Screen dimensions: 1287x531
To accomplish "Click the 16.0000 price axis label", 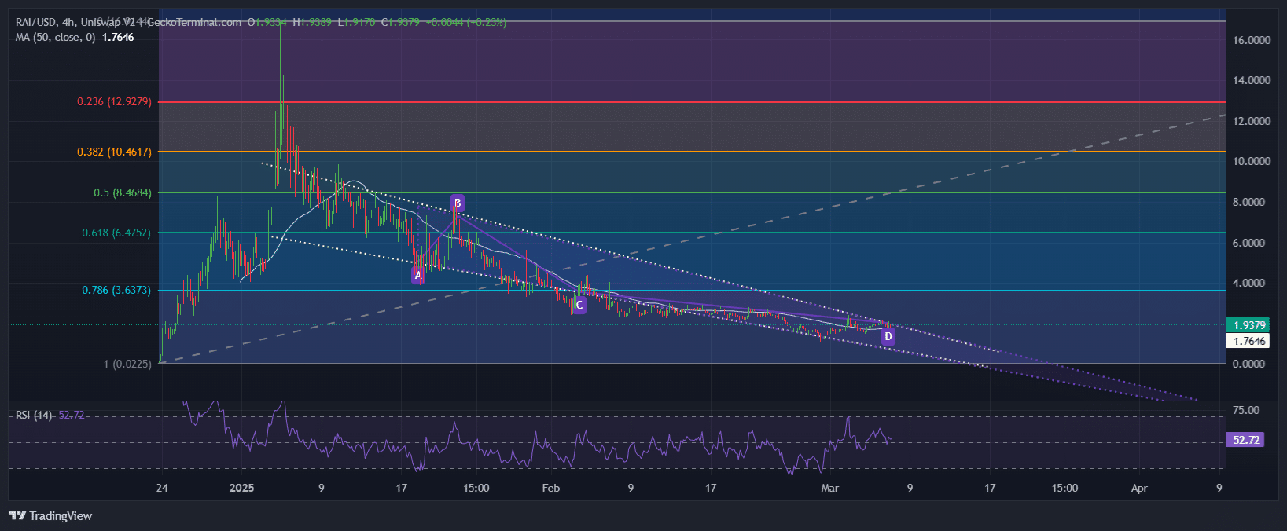I will click(x=1252, y=40).
